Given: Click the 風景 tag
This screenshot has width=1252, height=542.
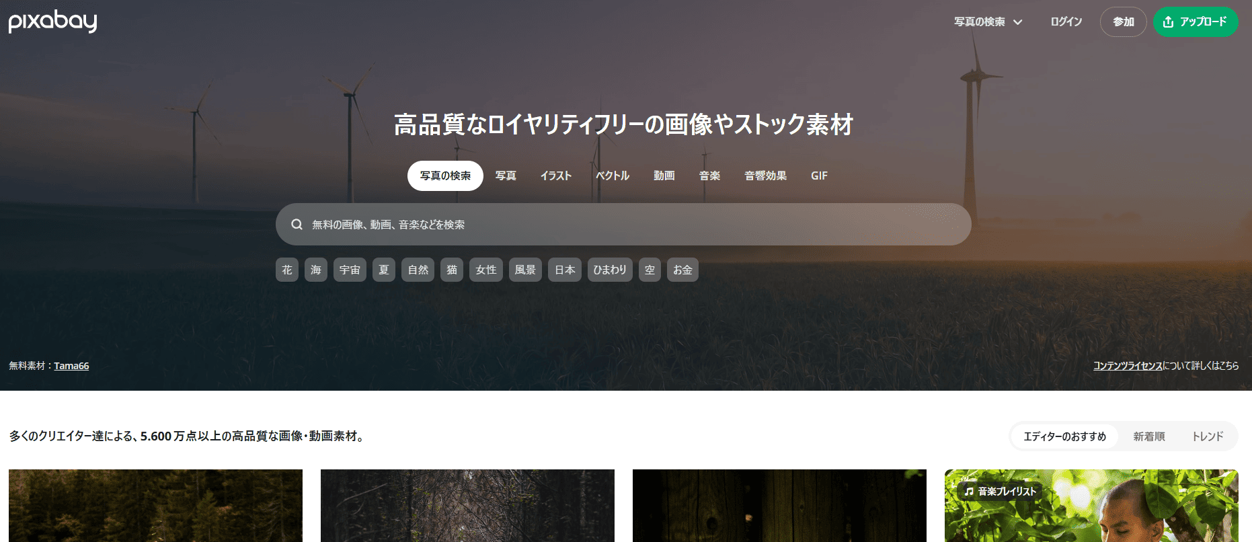Looking at the screenshot, I should pos(525,270).
